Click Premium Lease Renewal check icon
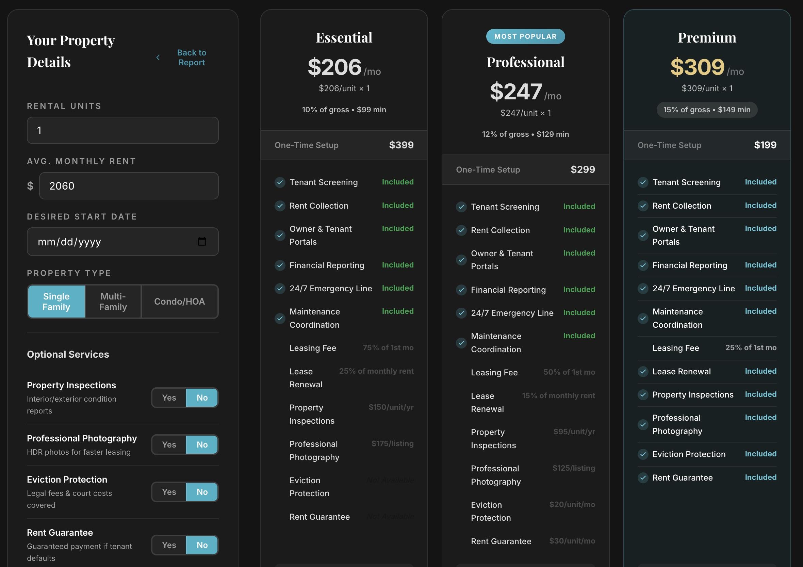The image size is (803, 567). (x=643, y=371)
